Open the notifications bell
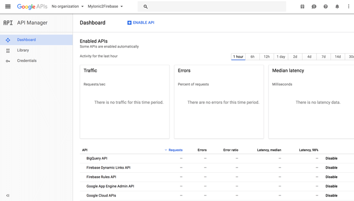 click(337, 7)
